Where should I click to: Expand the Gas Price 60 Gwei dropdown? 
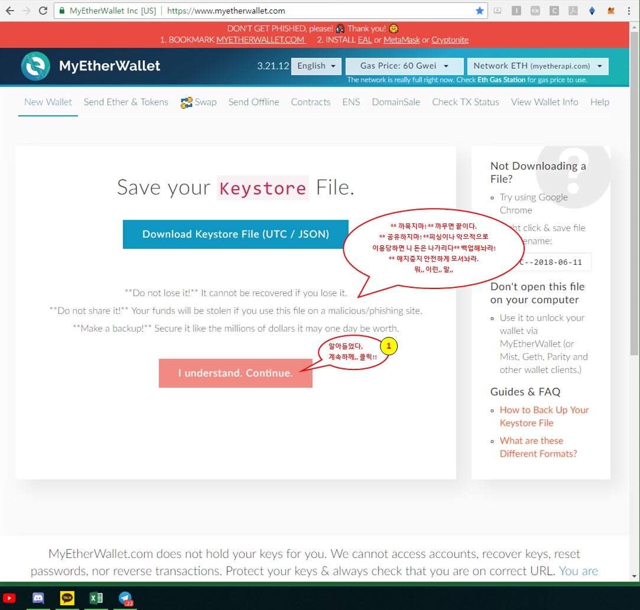coord(404,66)
